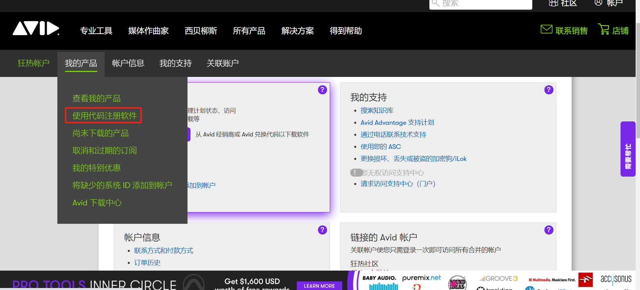Open help icon in 我的支持 card
The height and width of the screenshot is (290, 640).
click(549, 90)
